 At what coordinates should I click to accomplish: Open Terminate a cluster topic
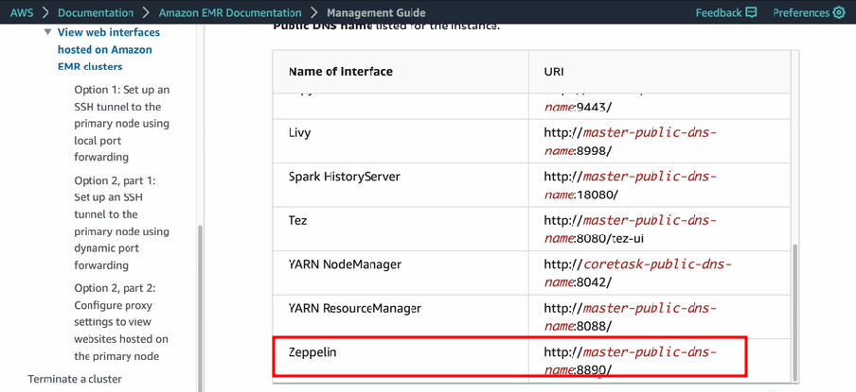click(x=75, y=379)
